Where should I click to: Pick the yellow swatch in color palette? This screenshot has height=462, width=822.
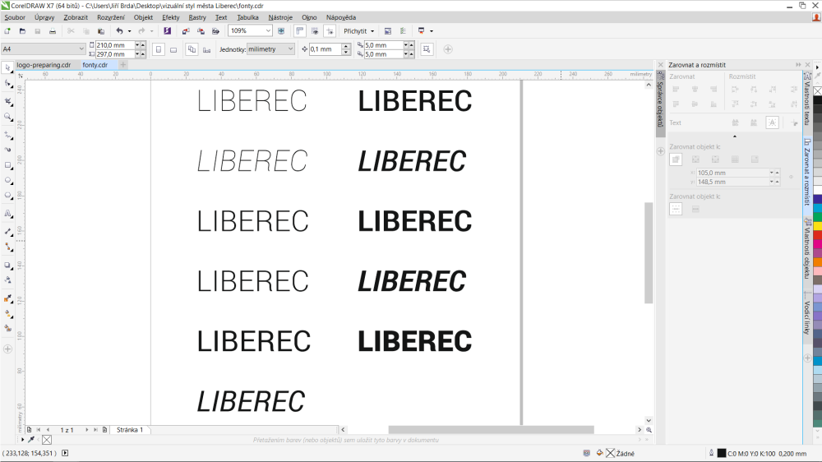(x=817, y=225)
